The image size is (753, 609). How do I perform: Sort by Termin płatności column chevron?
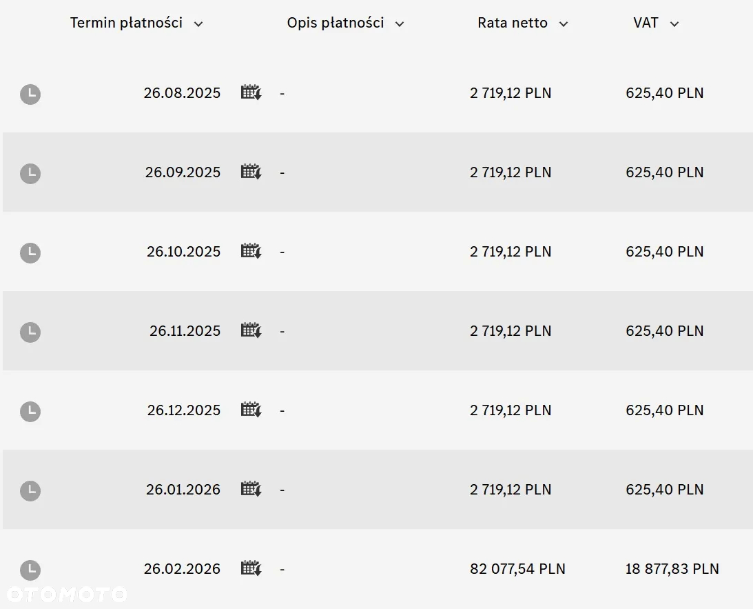[x=198, y=24]
